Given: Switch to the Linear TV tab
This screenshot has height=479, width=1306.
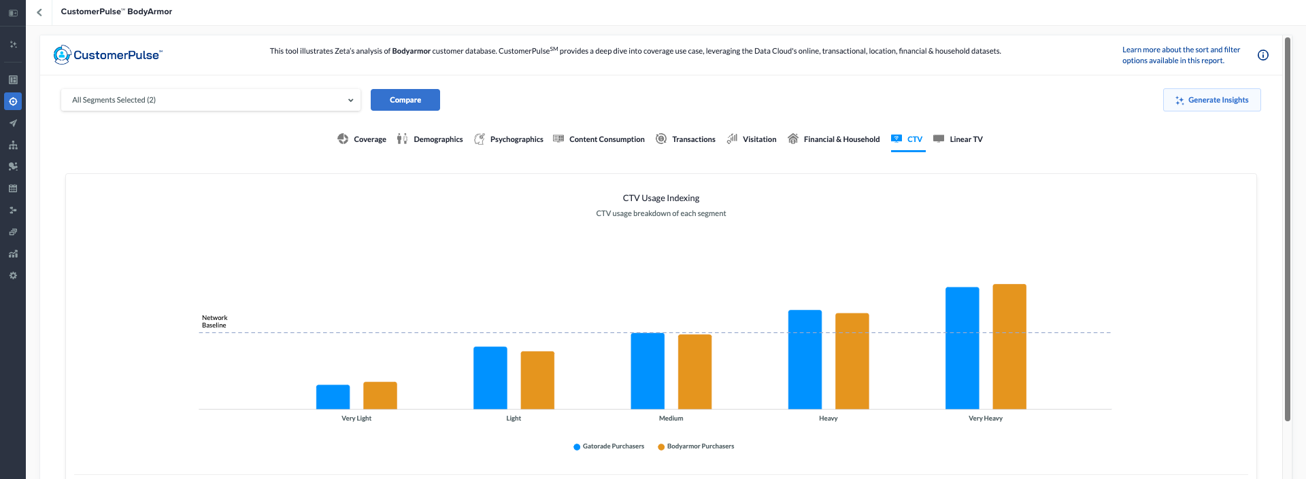Looking at the screenshot, I should tap(967, 139).
